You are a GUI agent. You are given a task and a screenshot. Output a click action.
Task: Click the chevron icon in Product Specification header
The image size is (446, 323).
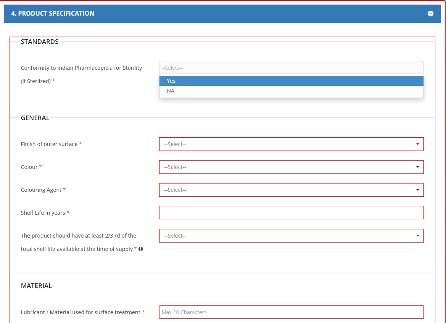tap(430, 14)
